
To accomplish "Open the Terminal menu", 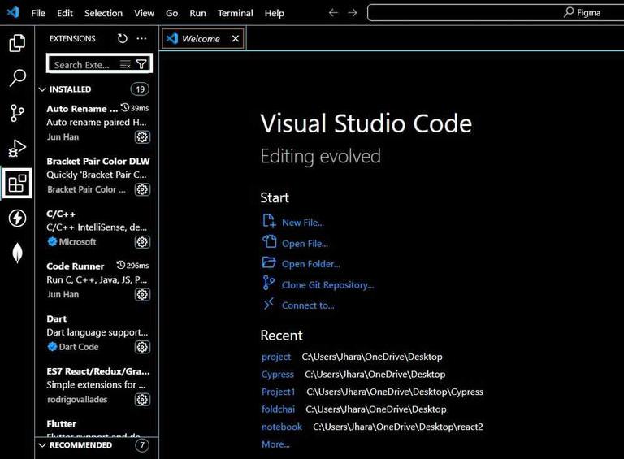I will pyautogui.click(x=235, y=13).
